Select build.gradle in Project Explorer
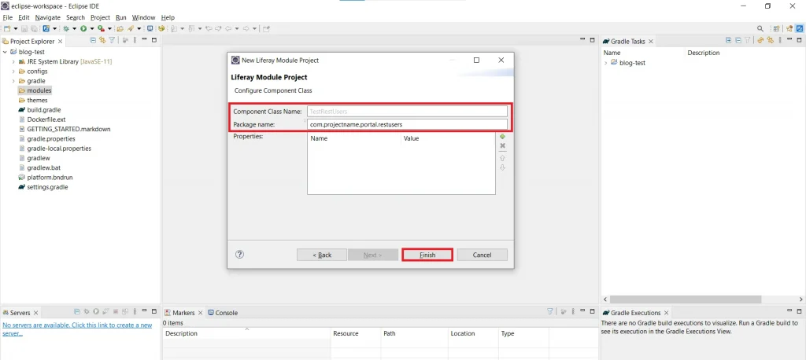Viewport: 806px width, 360px height. click(x=44, y=110)
